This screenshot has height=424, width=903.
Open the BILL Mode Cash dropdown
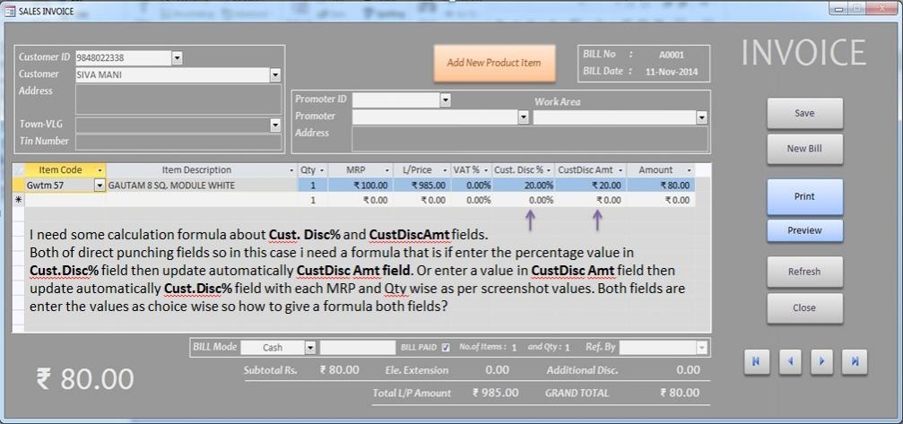click(310, 348)
